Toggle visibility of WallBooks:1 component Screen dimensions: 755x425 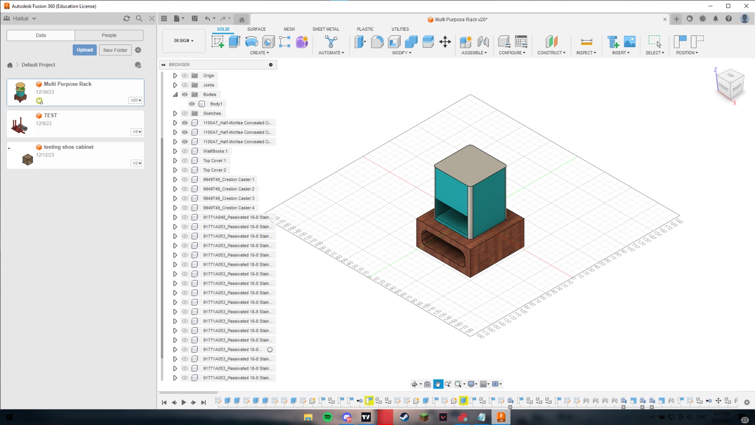pyautogui.click(x=185, y=151)
